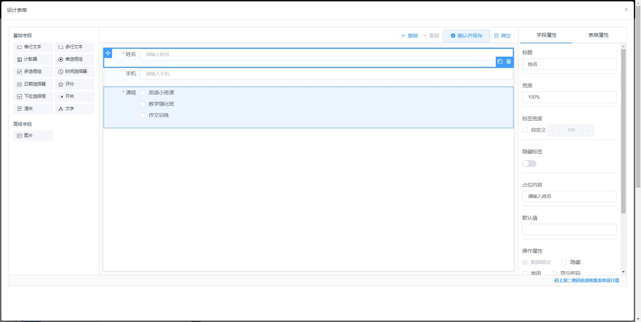Click the delete trash icon on 姓名 field
The width and height of the screenshot is (641, 322).
509,62
